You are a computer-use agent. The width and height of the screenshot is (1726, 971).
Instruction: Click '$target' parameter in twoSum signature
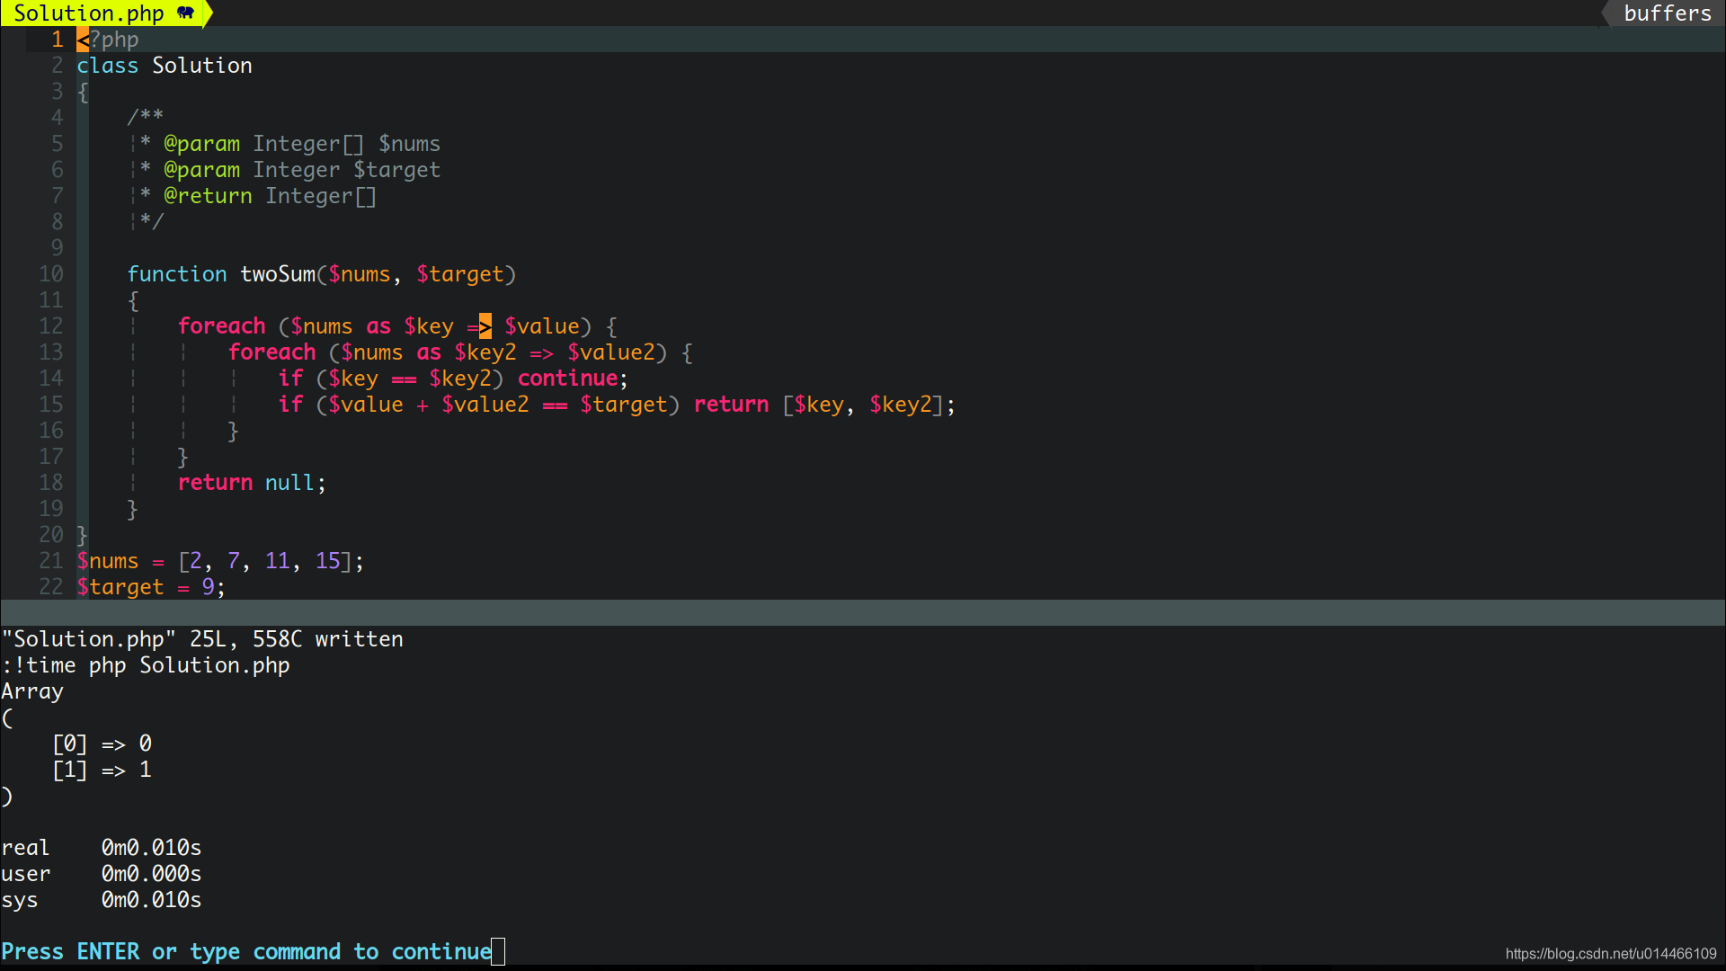[x=460, y=274]
